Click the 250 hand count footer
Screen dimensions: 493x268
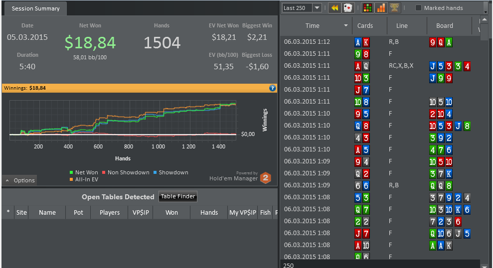(288, 265)
